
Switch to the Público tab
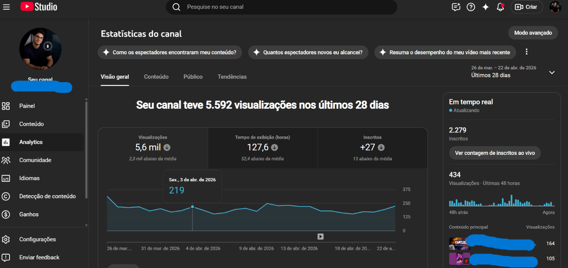click(x=193, y=77)
